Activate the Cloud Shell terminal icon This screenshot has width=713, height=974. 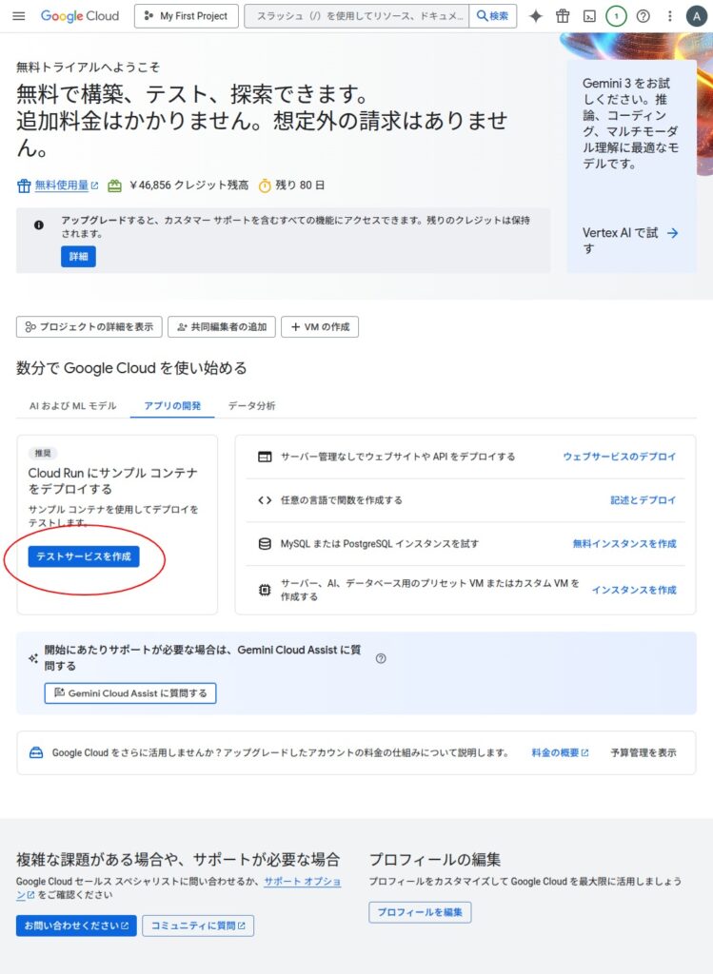click(x=589, y=16)
